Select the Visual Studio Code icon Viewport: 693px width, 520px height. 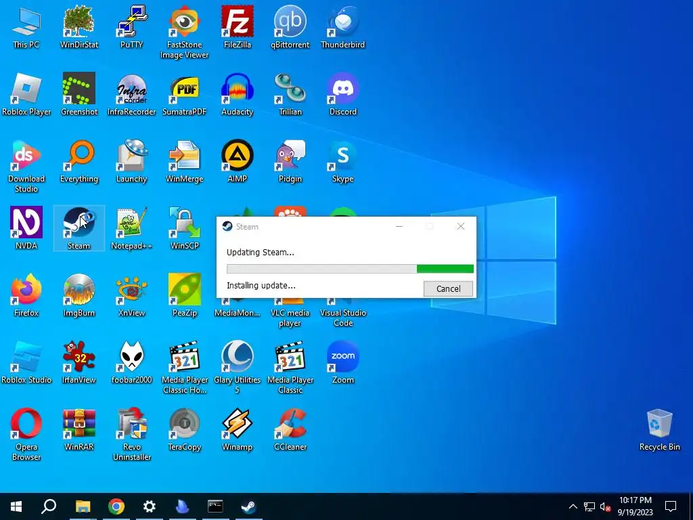[343, 313]
